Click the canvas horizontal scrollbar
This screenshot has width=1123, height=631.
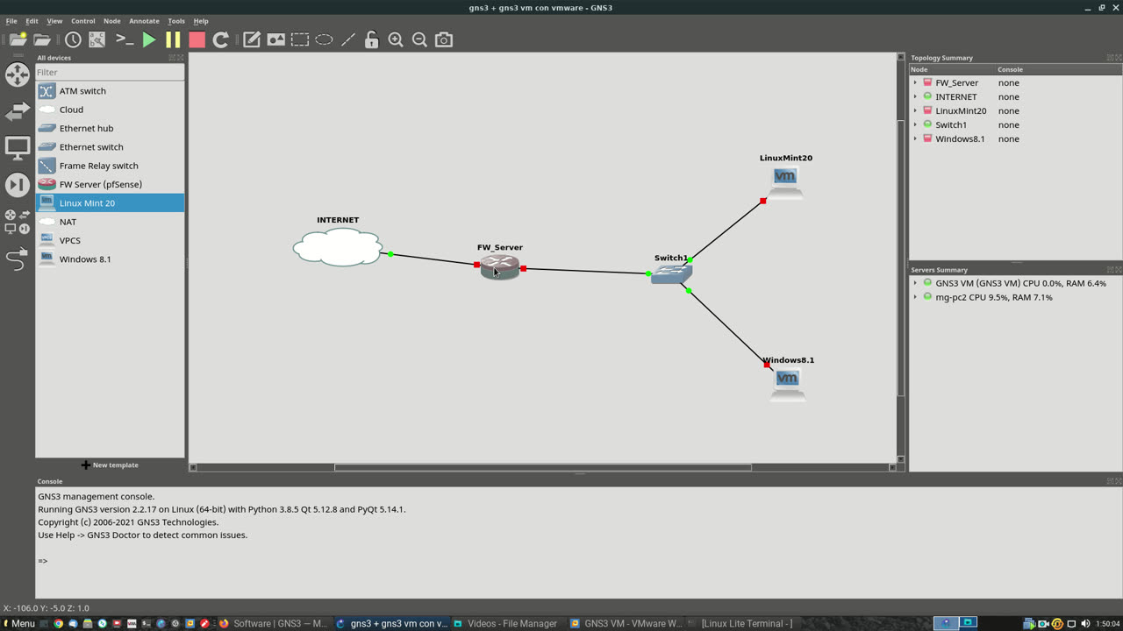click(542, 467)
